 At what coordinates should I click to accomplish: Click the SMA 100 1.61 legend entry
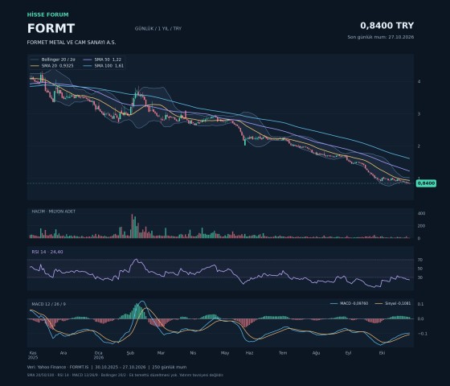tap(104, 65)
